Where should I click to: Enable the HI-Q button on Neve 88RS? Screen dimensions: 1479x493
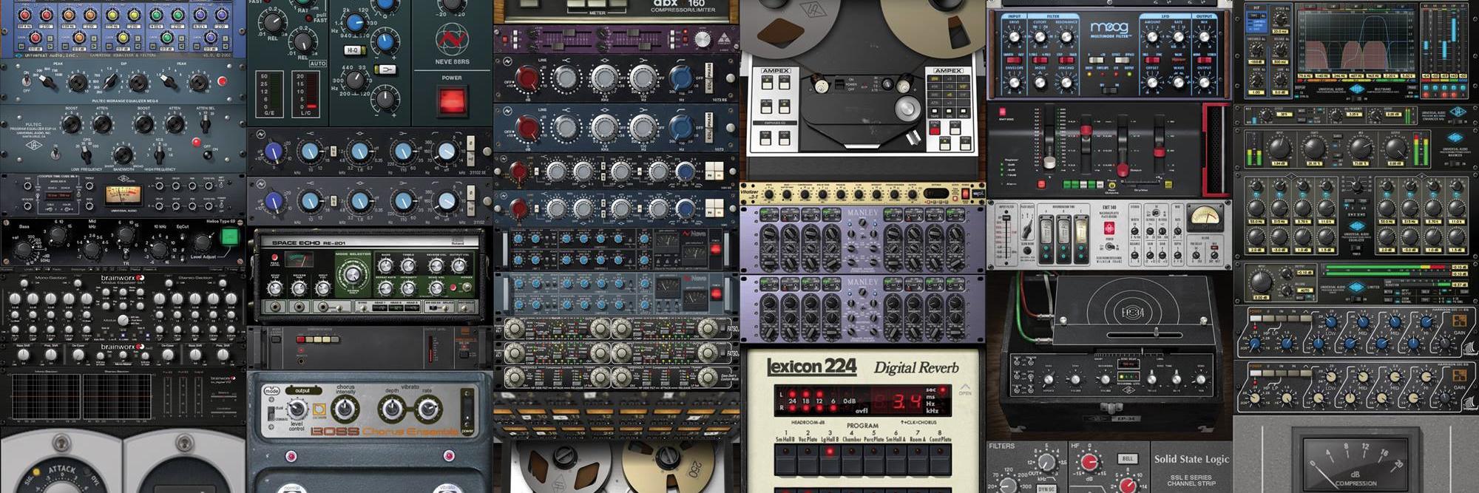coord(353,50)
